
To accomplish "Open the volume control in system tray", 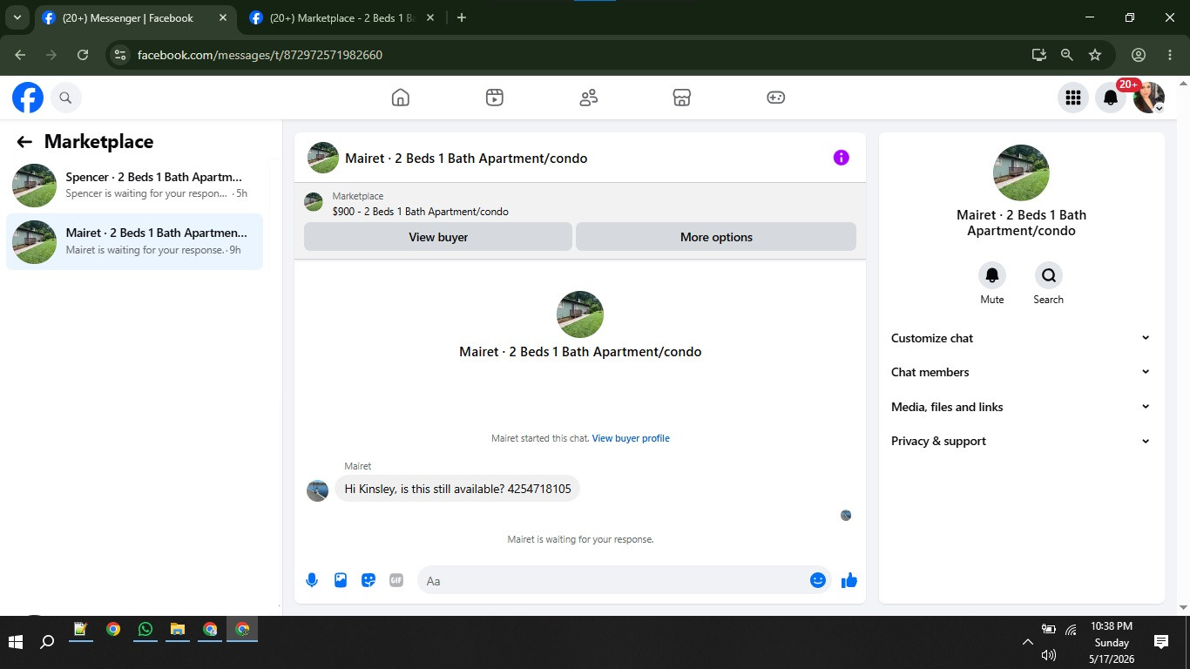I will point(1049,655).
